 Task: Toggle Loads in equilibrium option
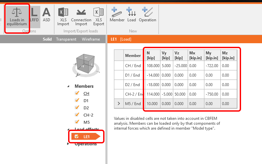click(17, 17)
